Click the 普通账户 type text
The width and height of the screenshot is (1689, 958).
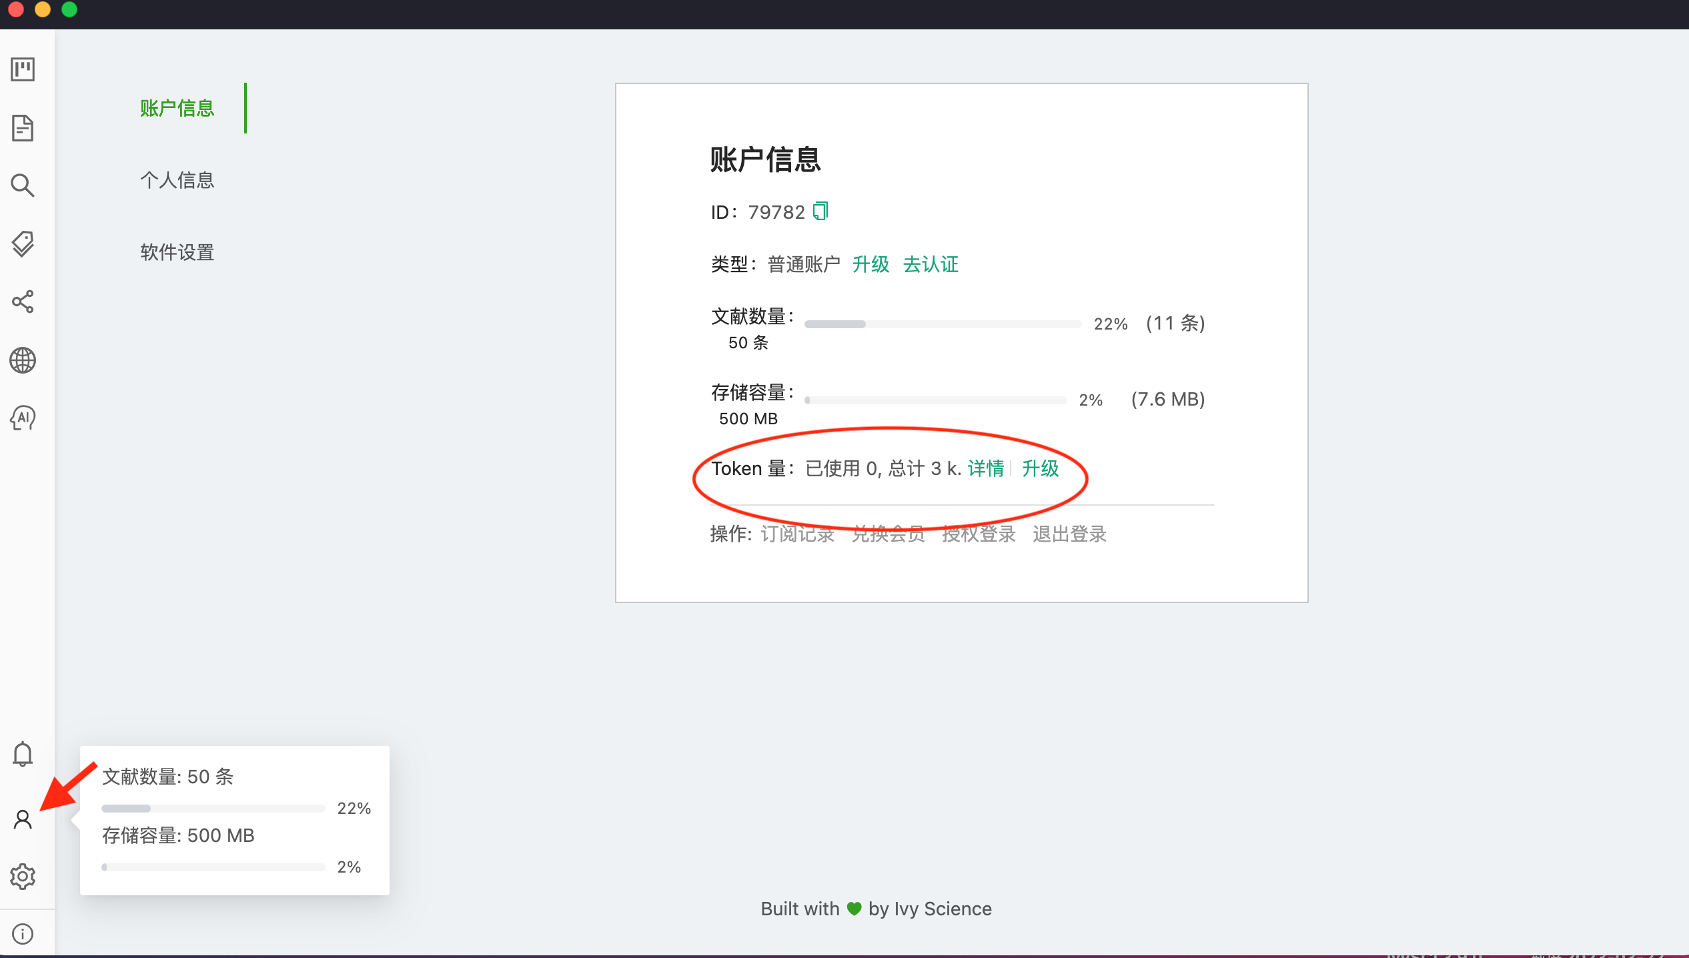(804, 264)
